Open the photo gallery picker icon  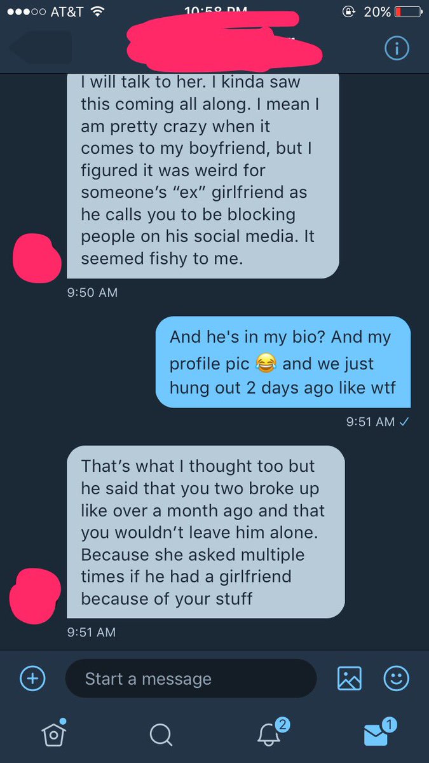349,678
